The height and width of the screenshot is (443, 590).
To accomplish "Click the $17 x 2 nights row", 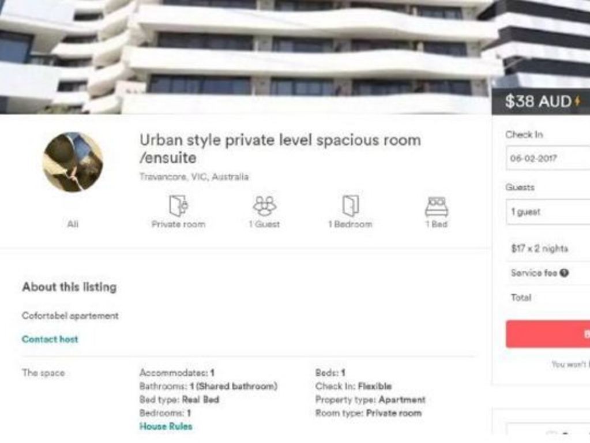I will [548, 249].
